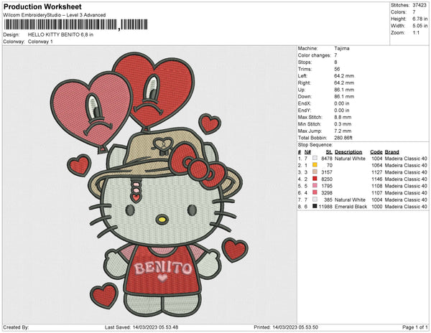This screenshot has width=431, height=333.
Task: Click the Max Jump value '7.2 mm'
Action: (x=343, y=131)
